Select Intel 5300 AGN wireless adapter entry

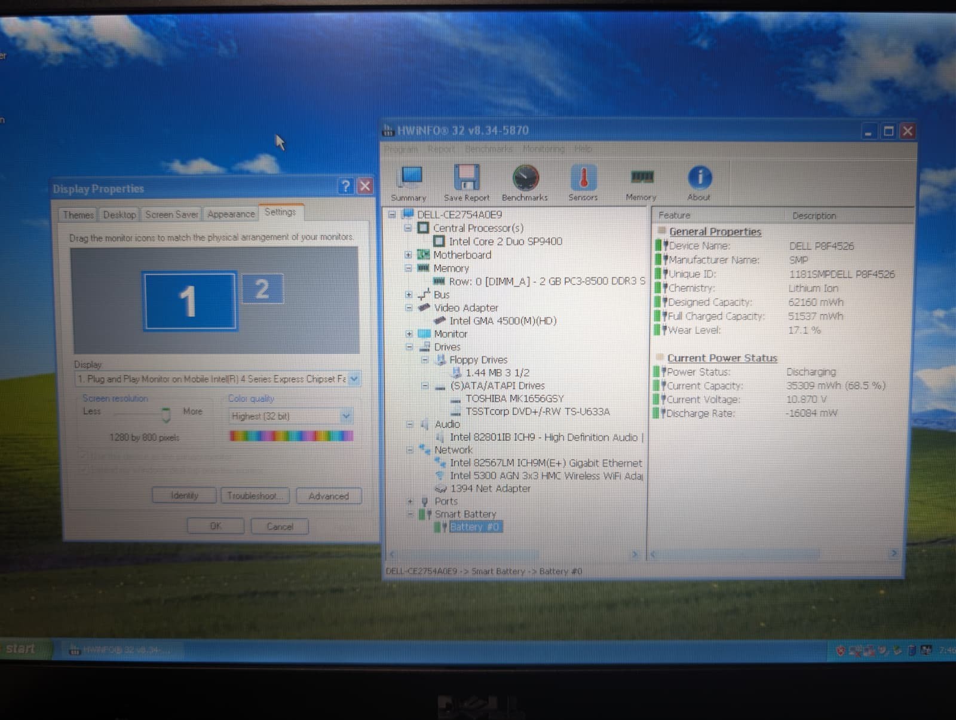click(x=547, y=476)
